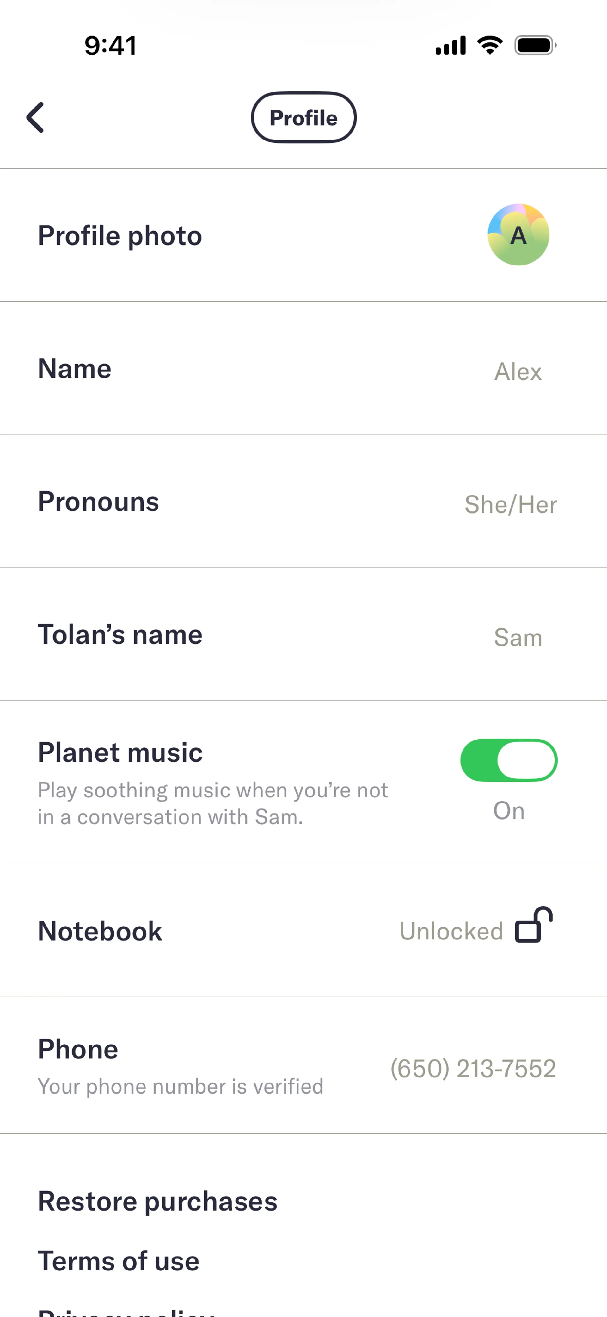The width and height of the screenshot is (607, 1317).
Task: Tap the She/Her pronoun value
Action: pos(511,505)
